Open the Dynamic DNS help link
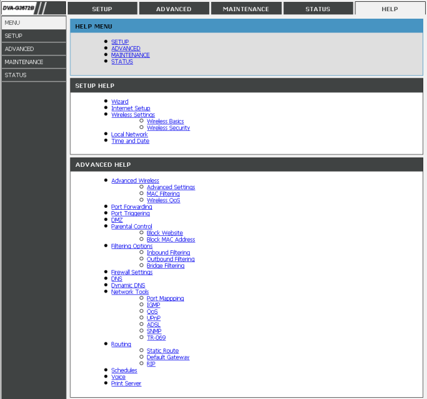The image size is (427, 399). pyautogui.click(x=128, y=285)
